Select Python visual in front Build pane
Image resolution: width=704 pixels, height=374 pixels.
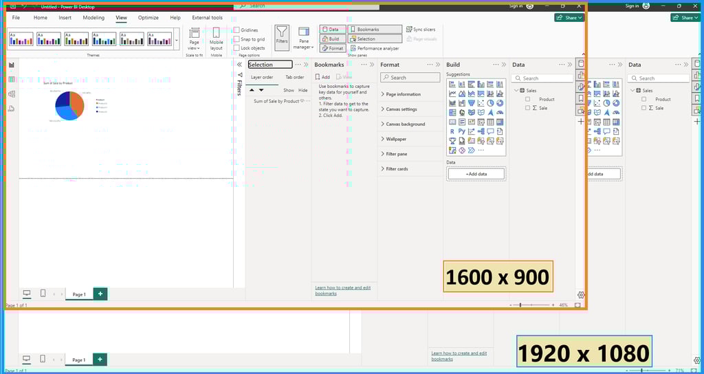pyautogui.click(x=462, y=131)
